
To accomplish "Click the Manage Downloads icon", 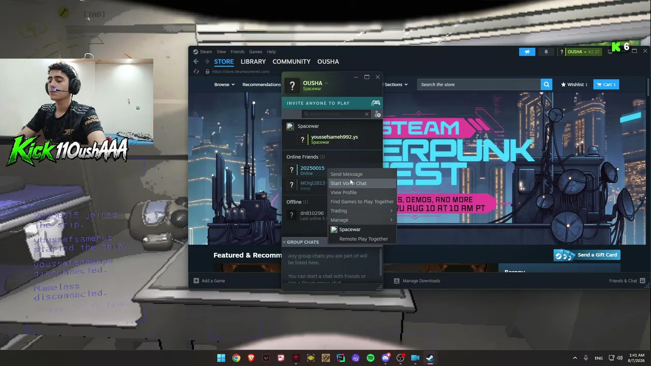I will [x=397, y=281].
